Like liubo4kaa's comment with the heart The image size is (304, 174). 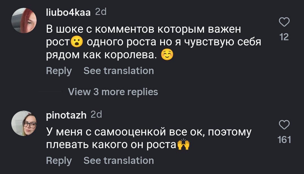pyautogui.click(x=284, y=22)
